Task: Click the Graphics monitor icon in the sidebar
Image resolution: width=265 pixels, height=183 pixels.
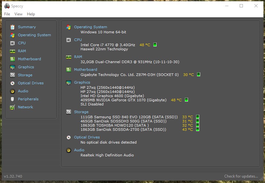Action: [x=12, y=67]
